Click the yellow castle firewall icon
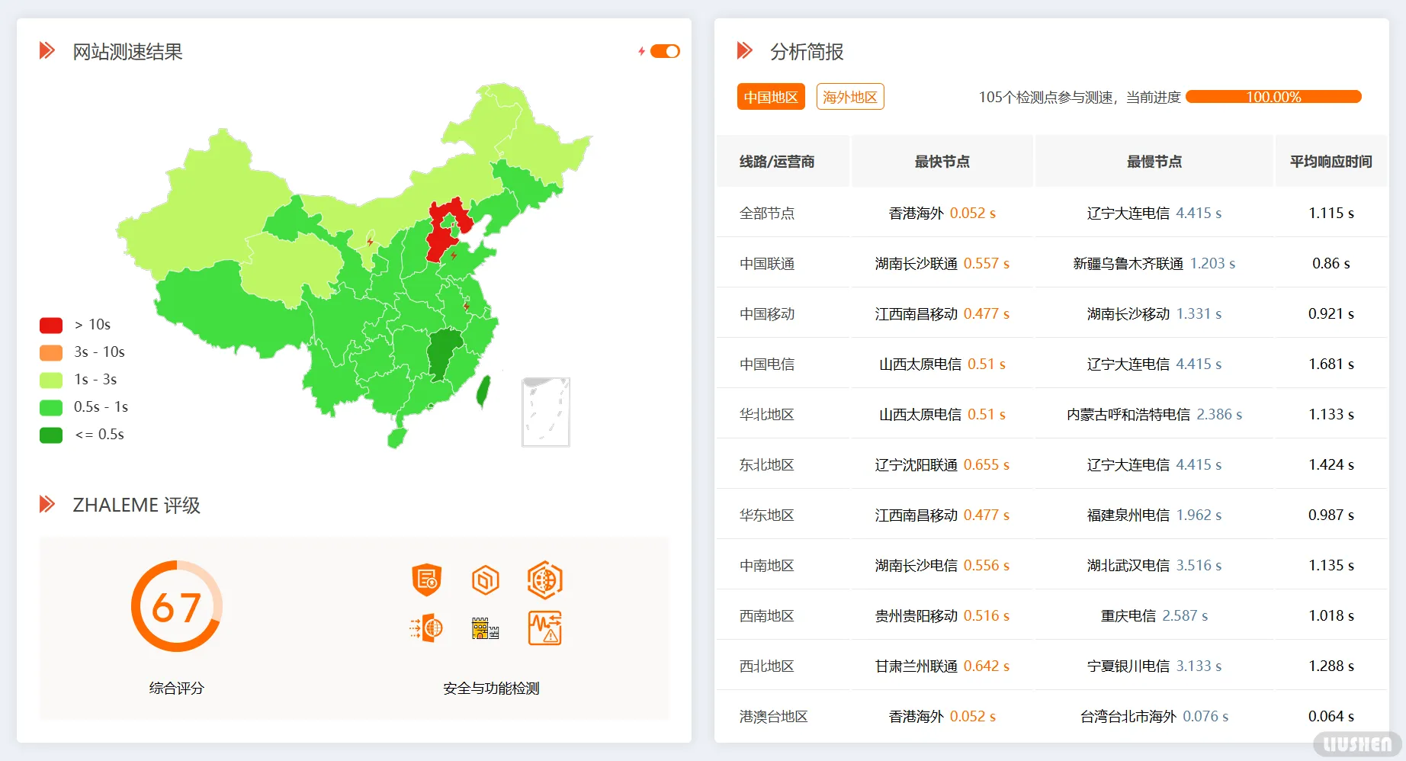Screen dimensions: 1406x761 point(485,628)
